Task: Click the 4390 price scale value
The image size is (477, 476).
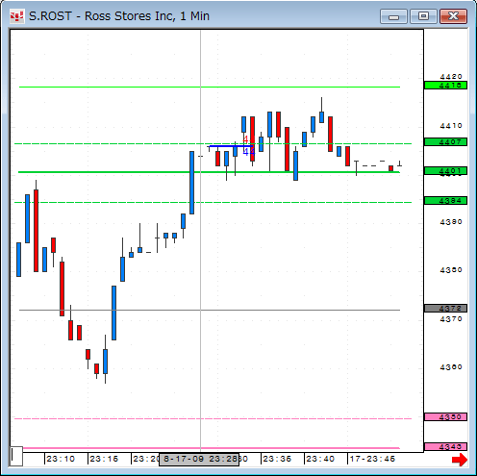Action: coord(451,222)
